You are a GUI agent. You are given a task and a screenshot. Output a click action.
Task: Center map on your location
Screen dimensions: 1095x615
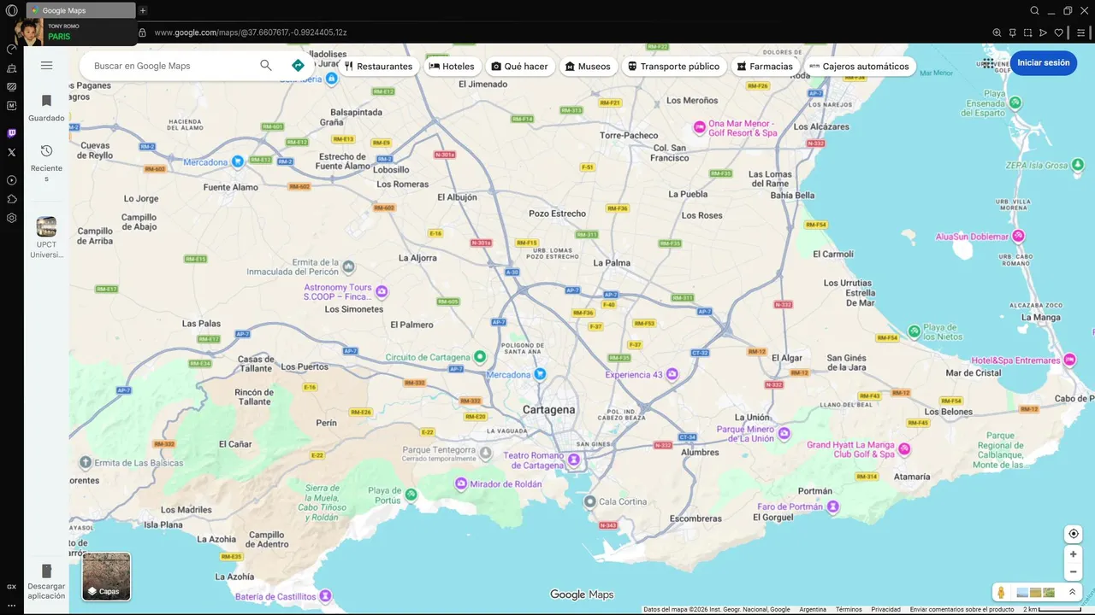click(x=1073, y=534)
